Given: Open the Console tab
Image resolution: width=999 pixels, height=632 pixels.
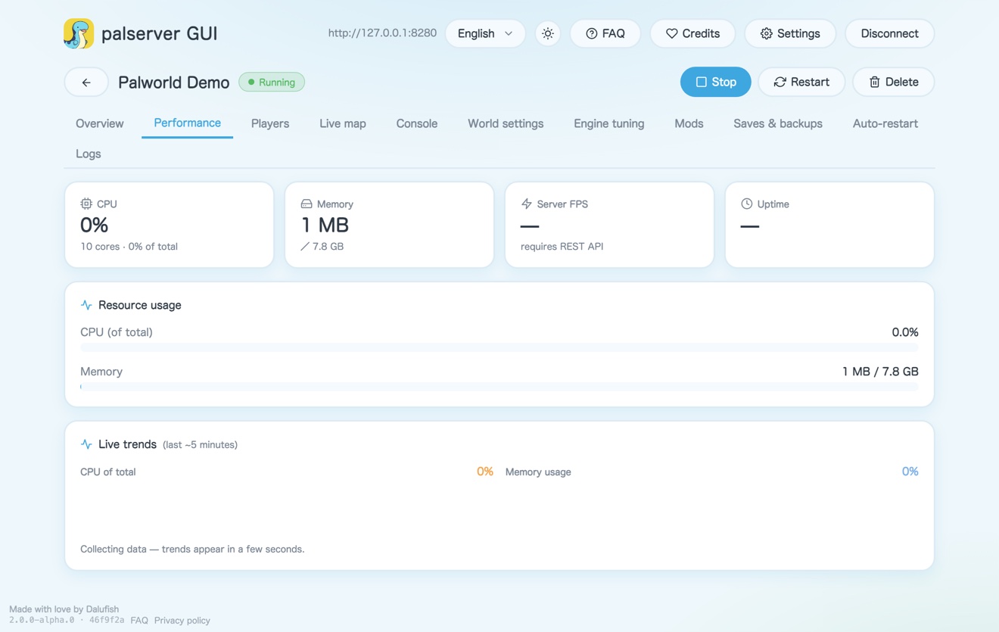Looking at the screenshot, I should coord(417,123).
